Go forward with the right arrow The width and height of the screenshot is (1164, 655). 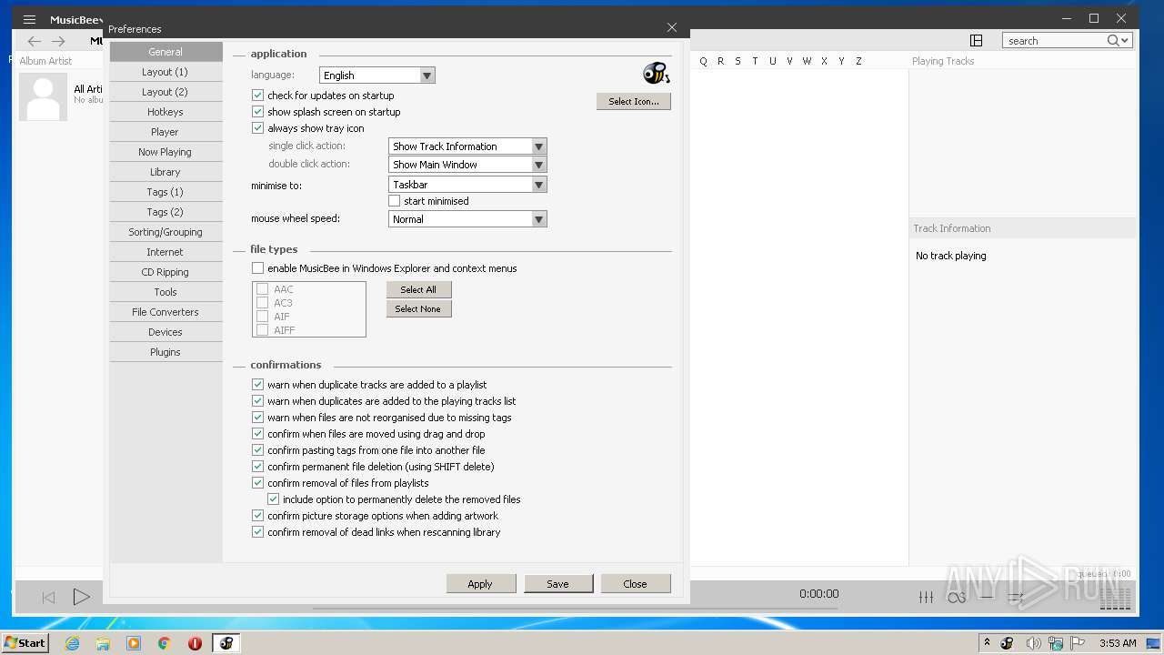coord(58,41)
